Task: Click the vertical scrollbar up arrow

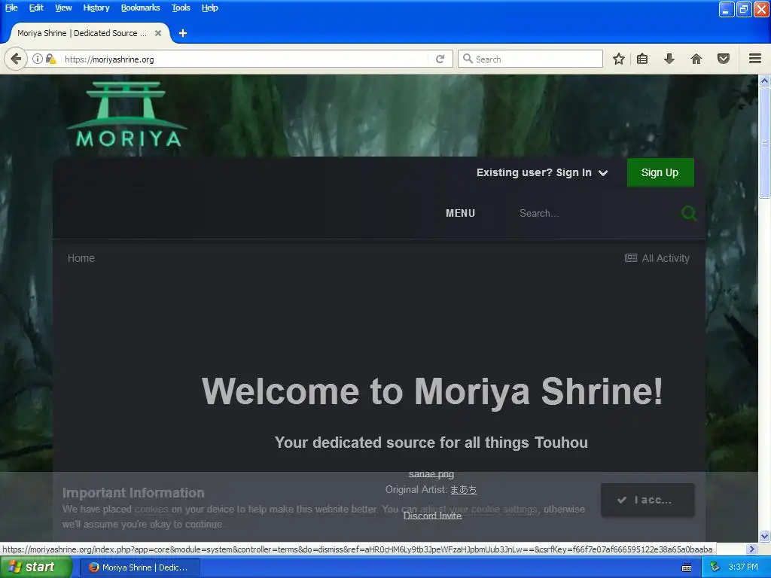Action: (765, 80)
